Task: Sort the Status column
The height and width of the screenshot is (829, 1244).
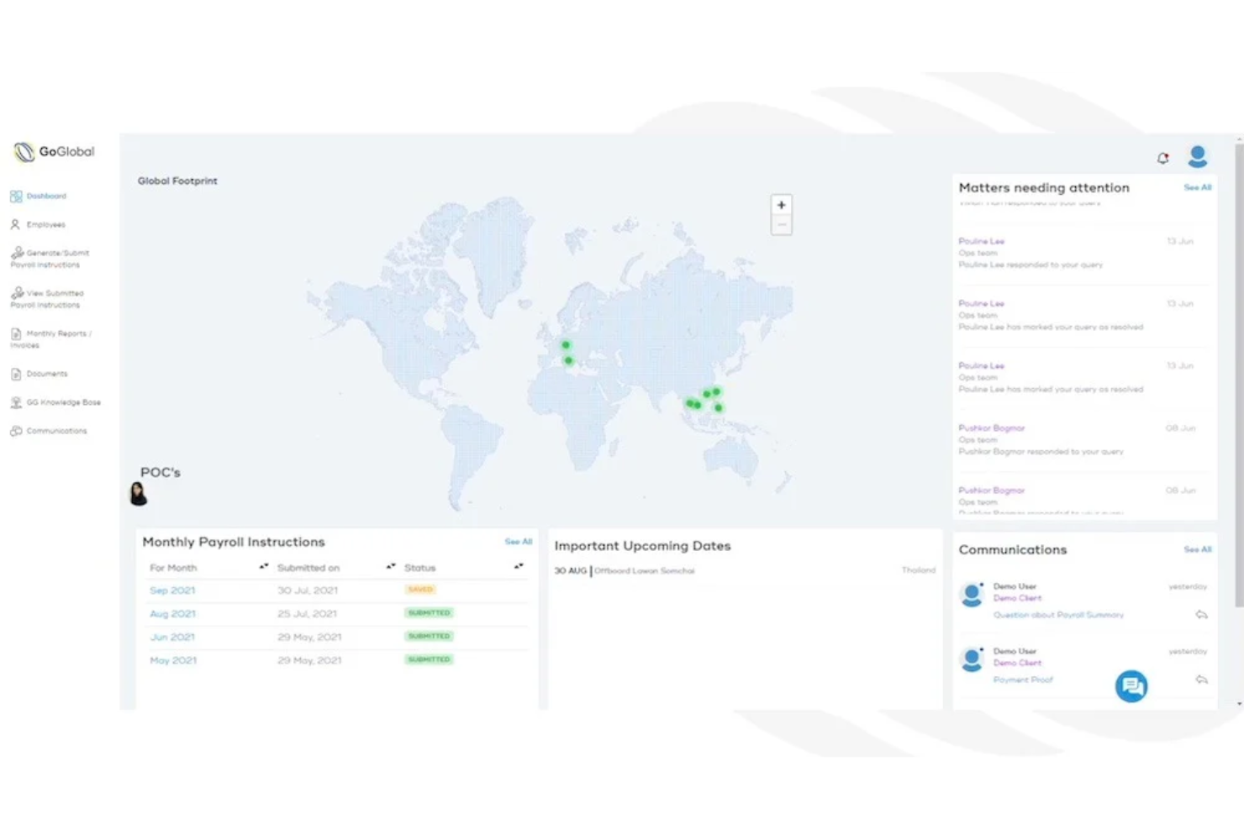Action: 517,566
